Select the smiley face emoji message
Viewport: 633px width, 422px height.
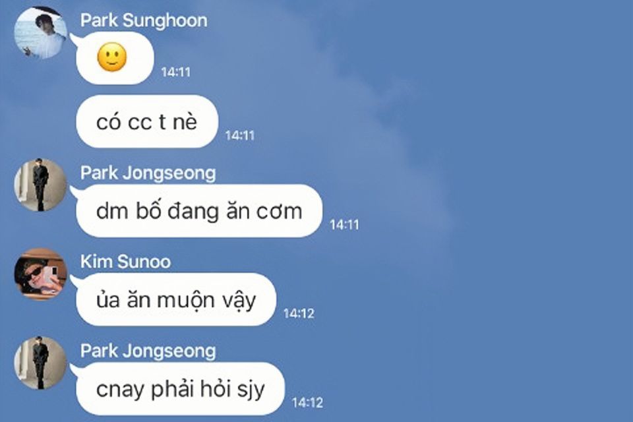pyautogui.click(x=115, y=58)
